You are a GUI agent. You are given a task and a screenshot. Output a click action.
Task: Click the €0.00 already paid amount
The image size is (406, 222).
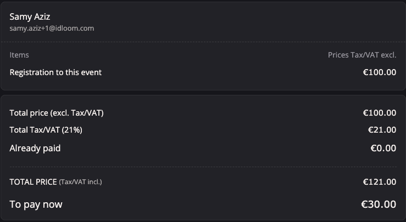click(383, 147)
